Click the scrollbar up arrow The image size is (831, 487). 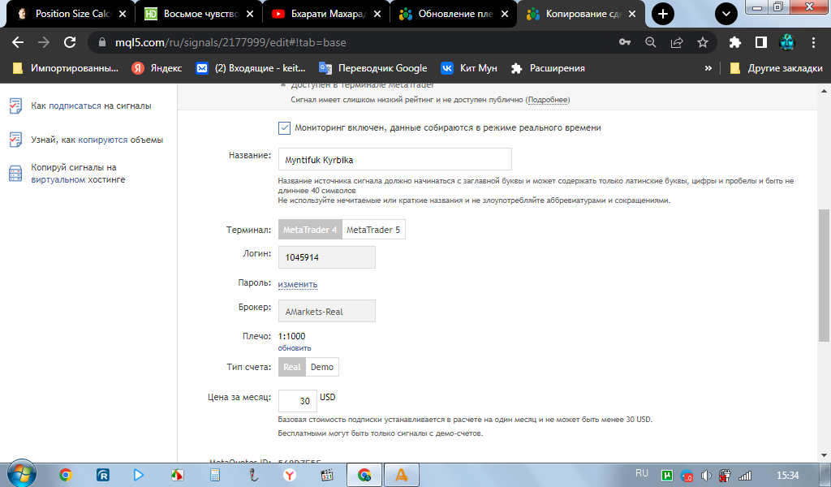click(824, 91)
